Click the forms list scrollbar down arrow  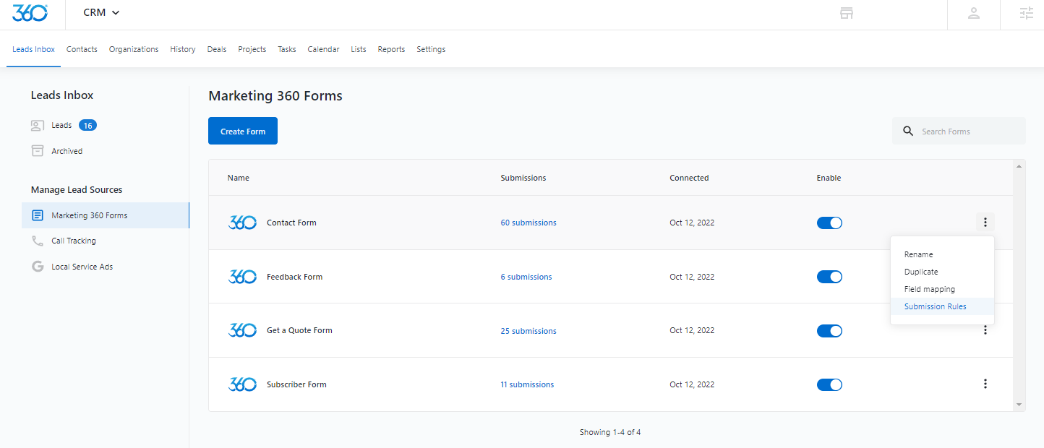click(x=1019, y=405)
